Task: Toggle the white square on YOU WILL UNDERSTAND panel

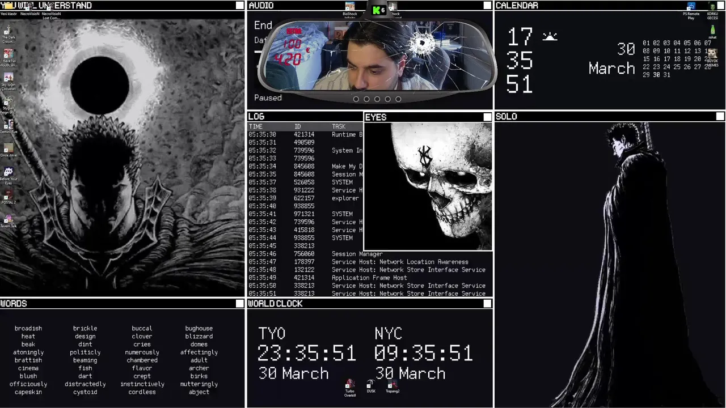Action: point(240,5)
